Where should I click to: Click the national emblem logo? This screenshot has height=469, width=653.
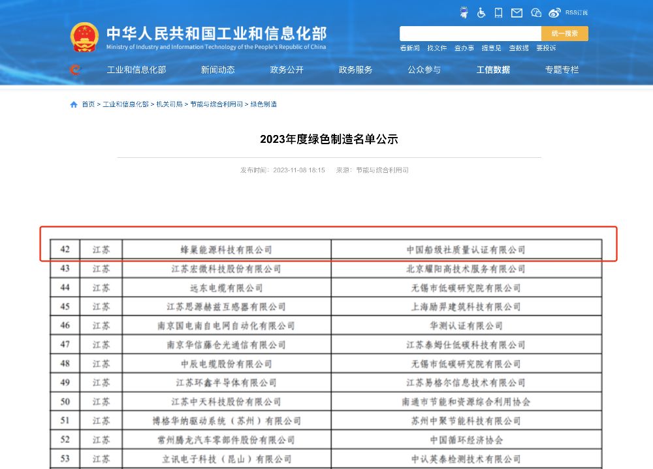pyautogui.click(x=84, y=37)
